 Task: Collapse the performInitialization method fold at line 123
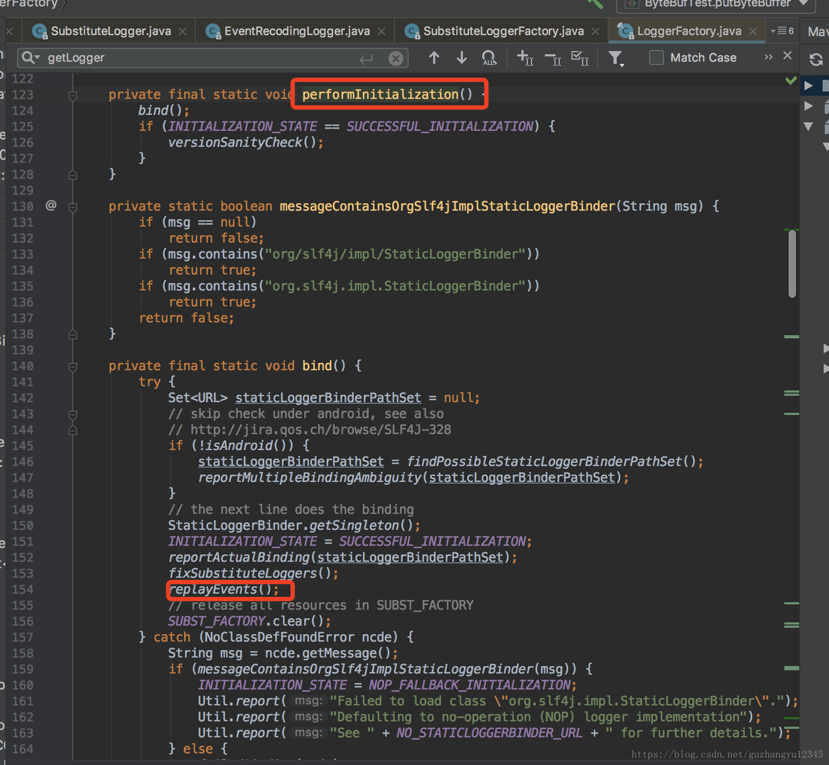[x=73, y=95]
